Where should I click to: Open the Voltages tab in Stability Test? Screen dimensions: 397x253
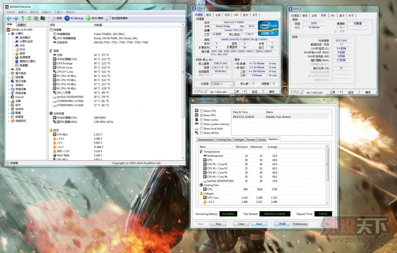pyautogui.click(x=239, y=139)
